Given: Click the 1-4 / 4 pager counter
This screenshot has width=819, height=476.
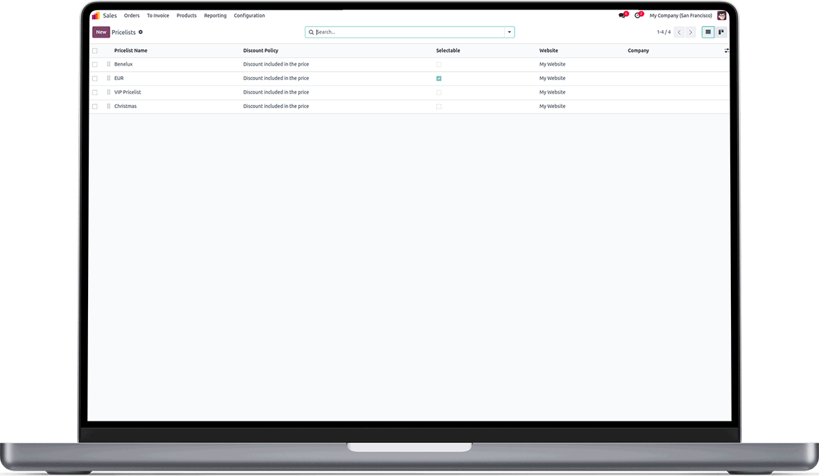Looking at the screenshot, I should click(x=663, y=32).
